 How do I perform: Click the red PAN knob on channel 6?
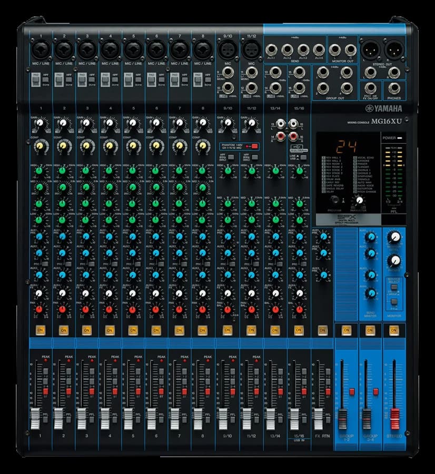pos(156,310)
